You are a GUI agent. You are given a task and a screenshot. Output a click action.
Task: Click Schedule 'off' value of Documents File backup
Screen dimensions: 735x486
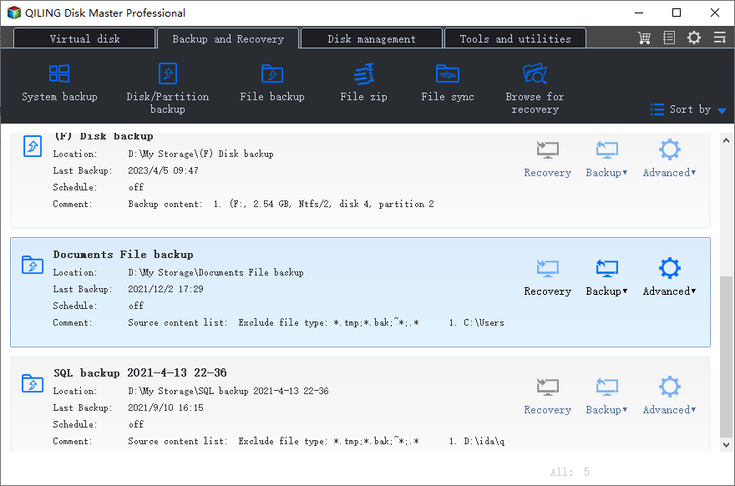click(136, 306)
